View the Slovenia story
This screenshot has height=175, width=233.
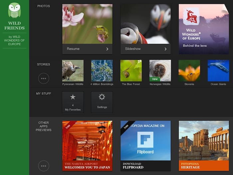pyautogui.click(x=189, y=71)
